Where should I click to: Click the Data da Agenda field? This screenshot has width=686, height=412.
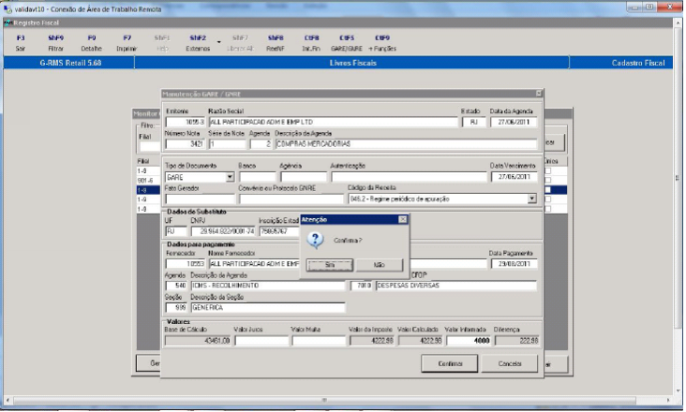pyautogui.click(x=514, y=122)
